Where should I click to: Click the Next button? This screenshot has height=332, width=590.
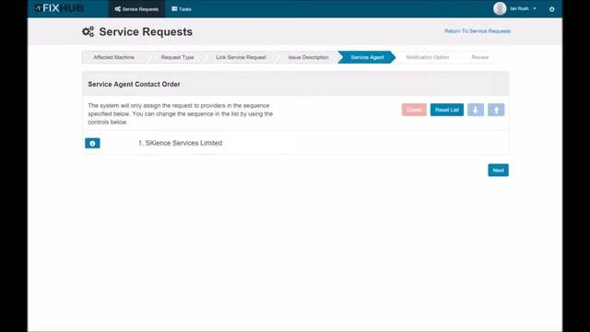tap(498, 170)
